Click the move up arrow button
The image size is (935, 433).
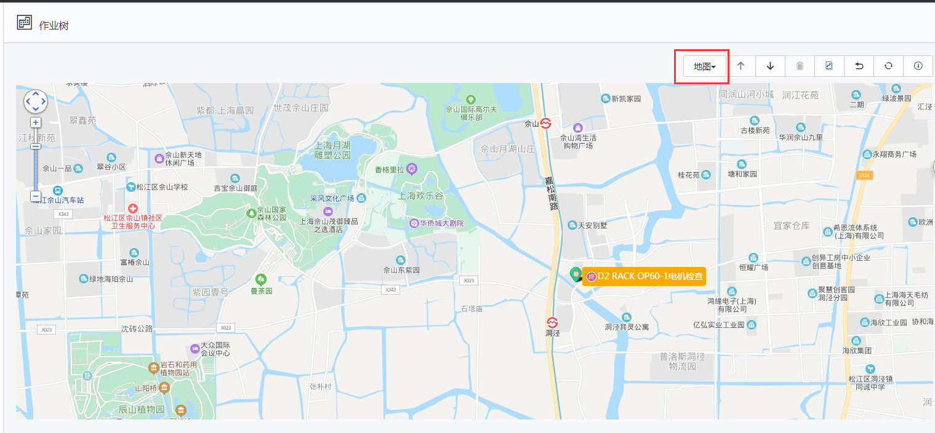pos(740,66)
